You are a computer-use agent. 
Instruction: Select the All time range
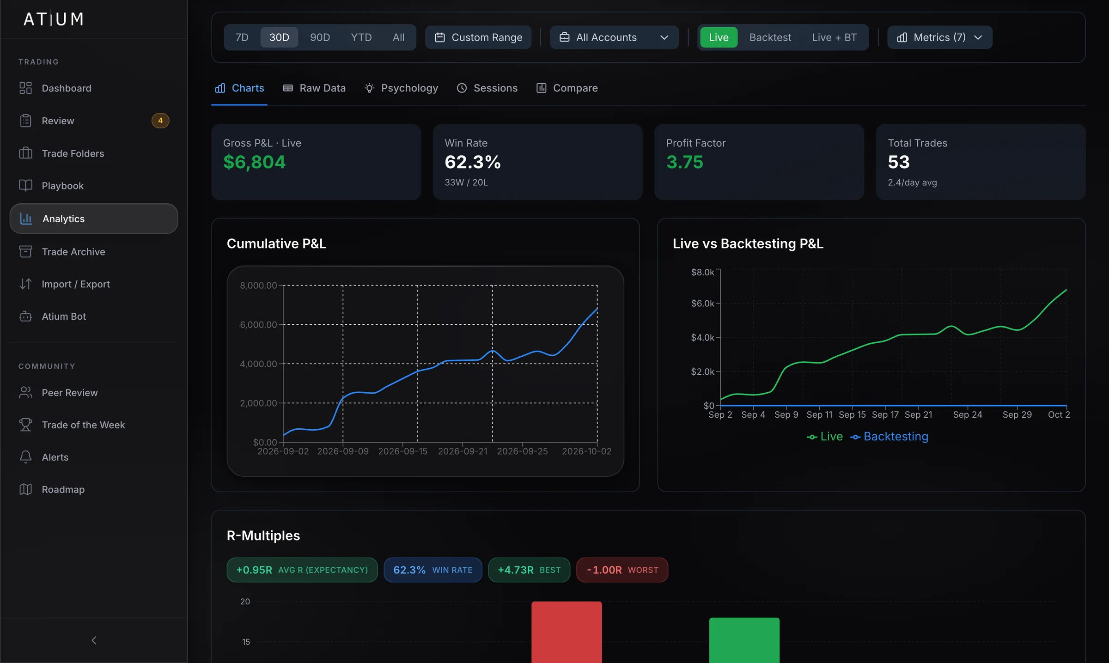tap(398, 37)
